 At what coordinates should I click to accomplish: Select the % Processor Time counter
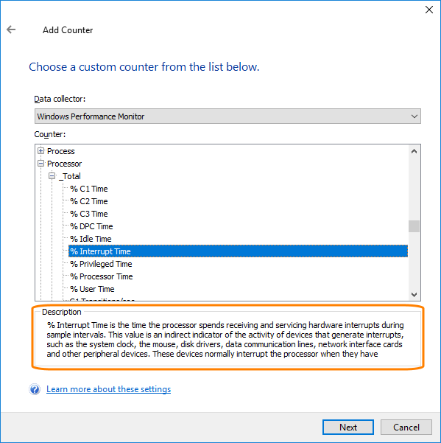[102, 276]
